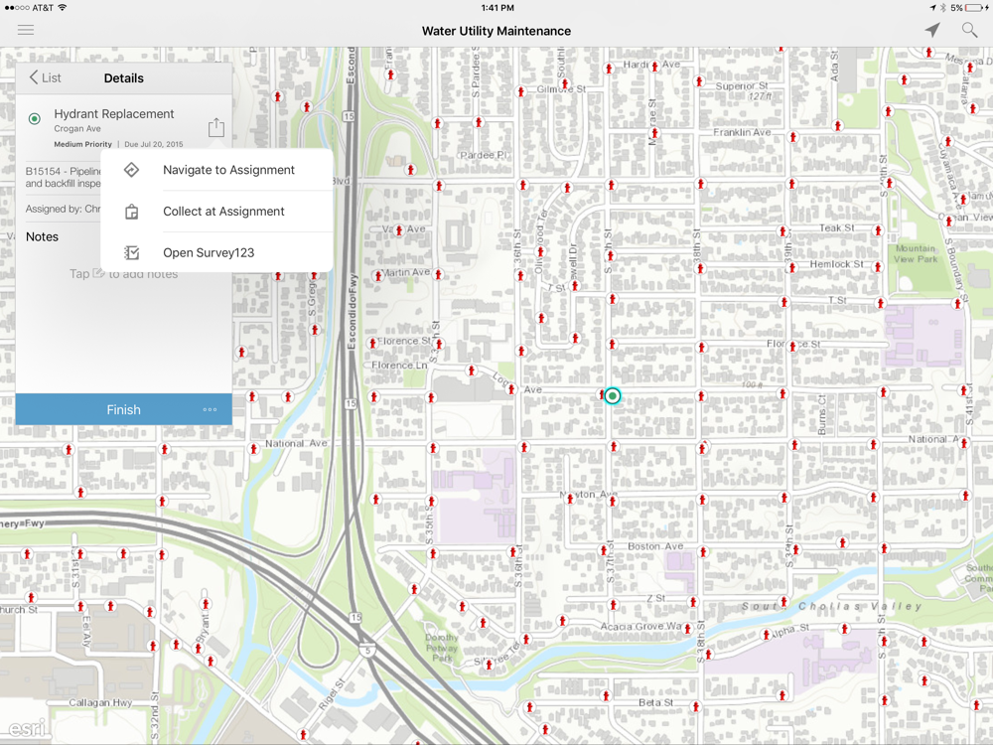
Task: Open the more options ellipsis beside Finish
Action: pos(210,409)
